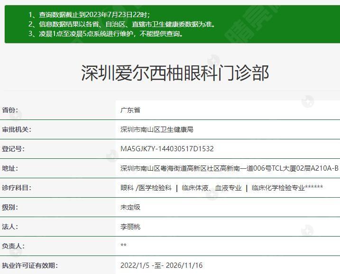Click the 级别 label
The height and width of the screenshot is (274, 340).
tap(10, 207)
